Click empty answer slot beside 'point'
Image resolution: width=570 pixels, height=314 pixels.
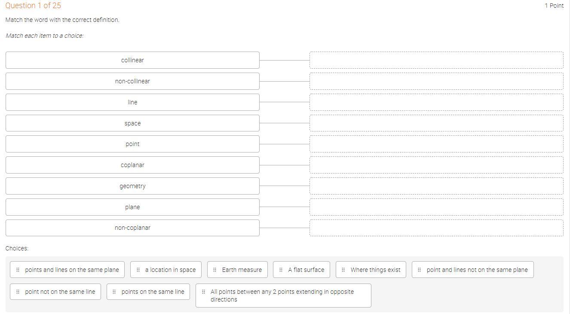click(x=436, y=144)
